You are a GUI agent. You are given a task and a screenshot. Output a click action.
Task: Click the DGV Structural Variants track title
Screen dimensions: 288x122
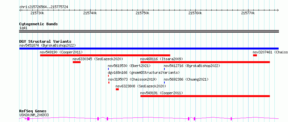point(45,41)
